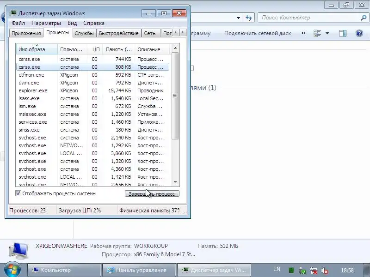Select the explorer.exe process row

pyautogui.click(x=92, y=90)
